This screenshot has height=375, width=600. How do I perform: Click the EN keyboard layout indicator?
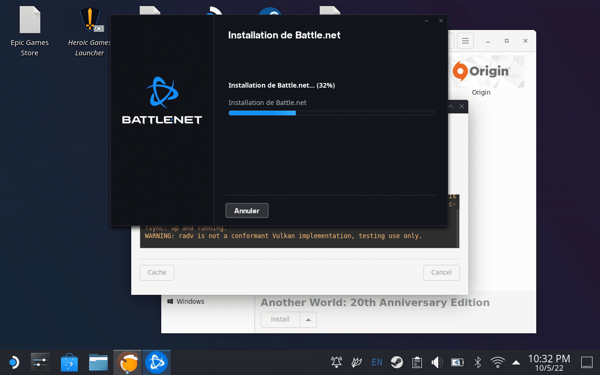pyautogui.click(x=376, y=362)
